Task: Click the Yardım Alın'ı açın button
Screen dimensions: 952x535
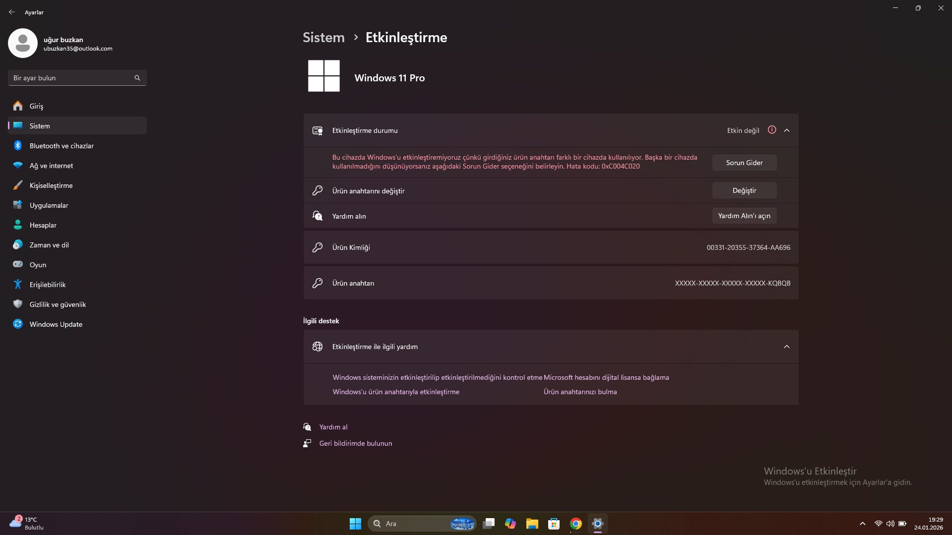Action: (x=744, y=216)
